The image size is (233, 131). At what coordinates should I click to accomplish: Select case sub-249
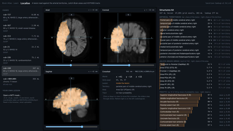coord(21,71)
